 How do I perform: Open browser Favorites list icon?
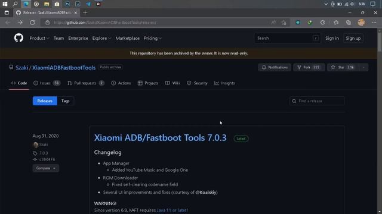(x=336, y=23)
